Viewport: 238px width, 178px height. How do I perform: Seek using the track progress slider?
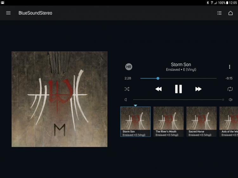click(x=178, y=78)
